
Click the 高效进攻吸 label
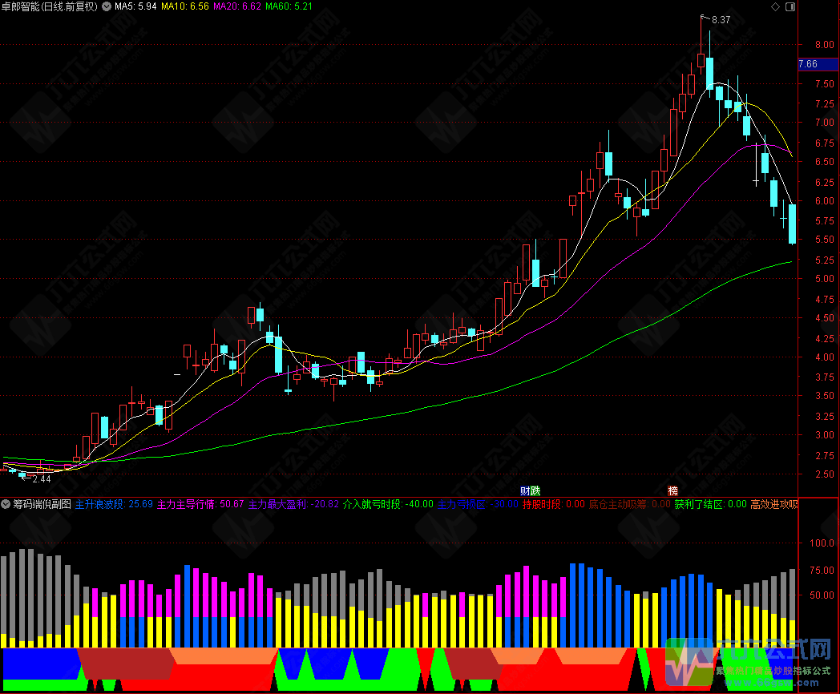click(774, 504)
